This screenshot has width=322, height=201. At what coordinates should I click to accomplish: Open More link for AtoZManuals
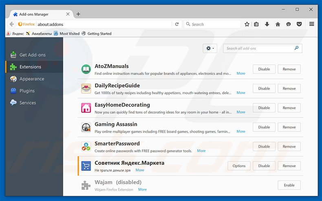click(x=241, y=73)
